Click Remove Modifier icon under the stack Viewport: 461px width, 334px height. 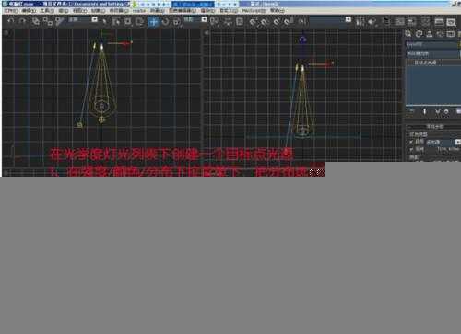[x=446, y=111]
